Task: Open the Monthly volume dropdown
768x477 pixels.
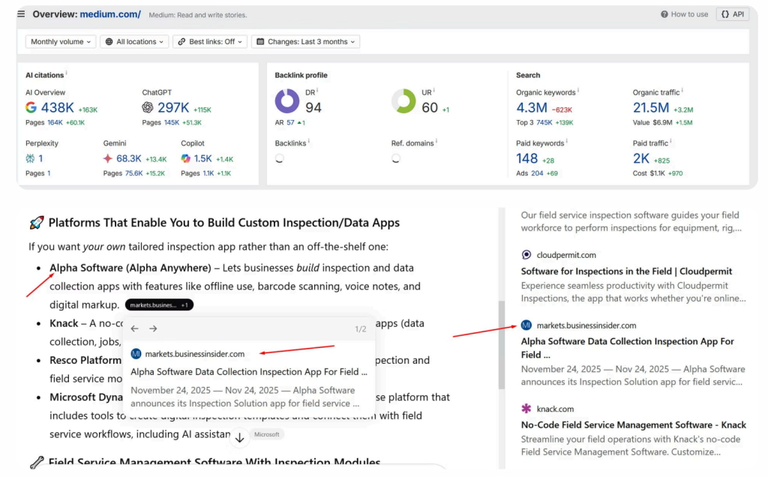Action: [x=61, y=42]
